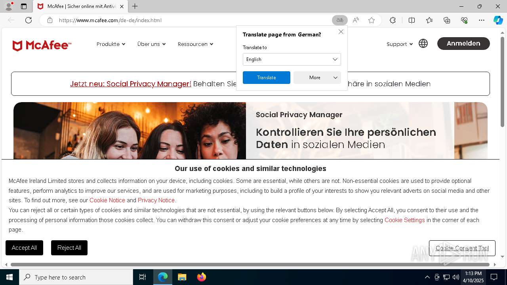Open the language globe selector
Screen dimensions: 507x285
(423, 44)
